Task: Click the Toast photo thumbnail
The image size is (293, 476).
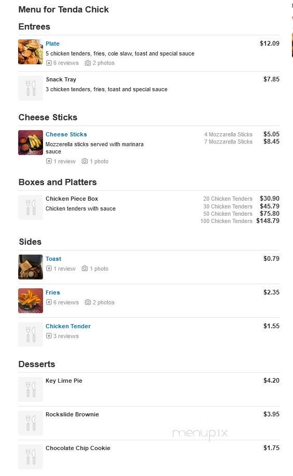Action: click(31, 267)
